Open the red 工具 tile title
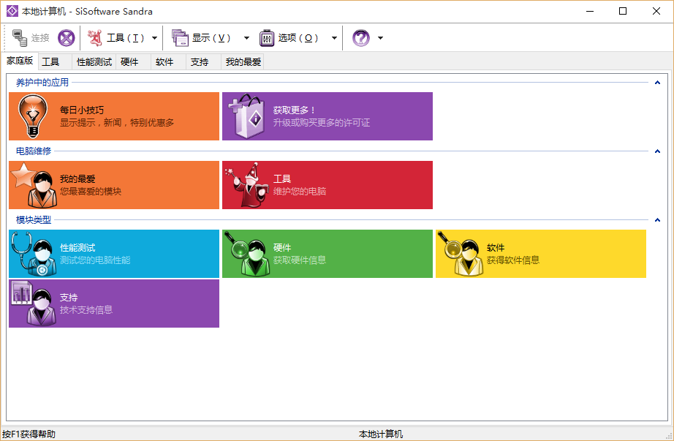The image size is (674, 441). [282, 179]
